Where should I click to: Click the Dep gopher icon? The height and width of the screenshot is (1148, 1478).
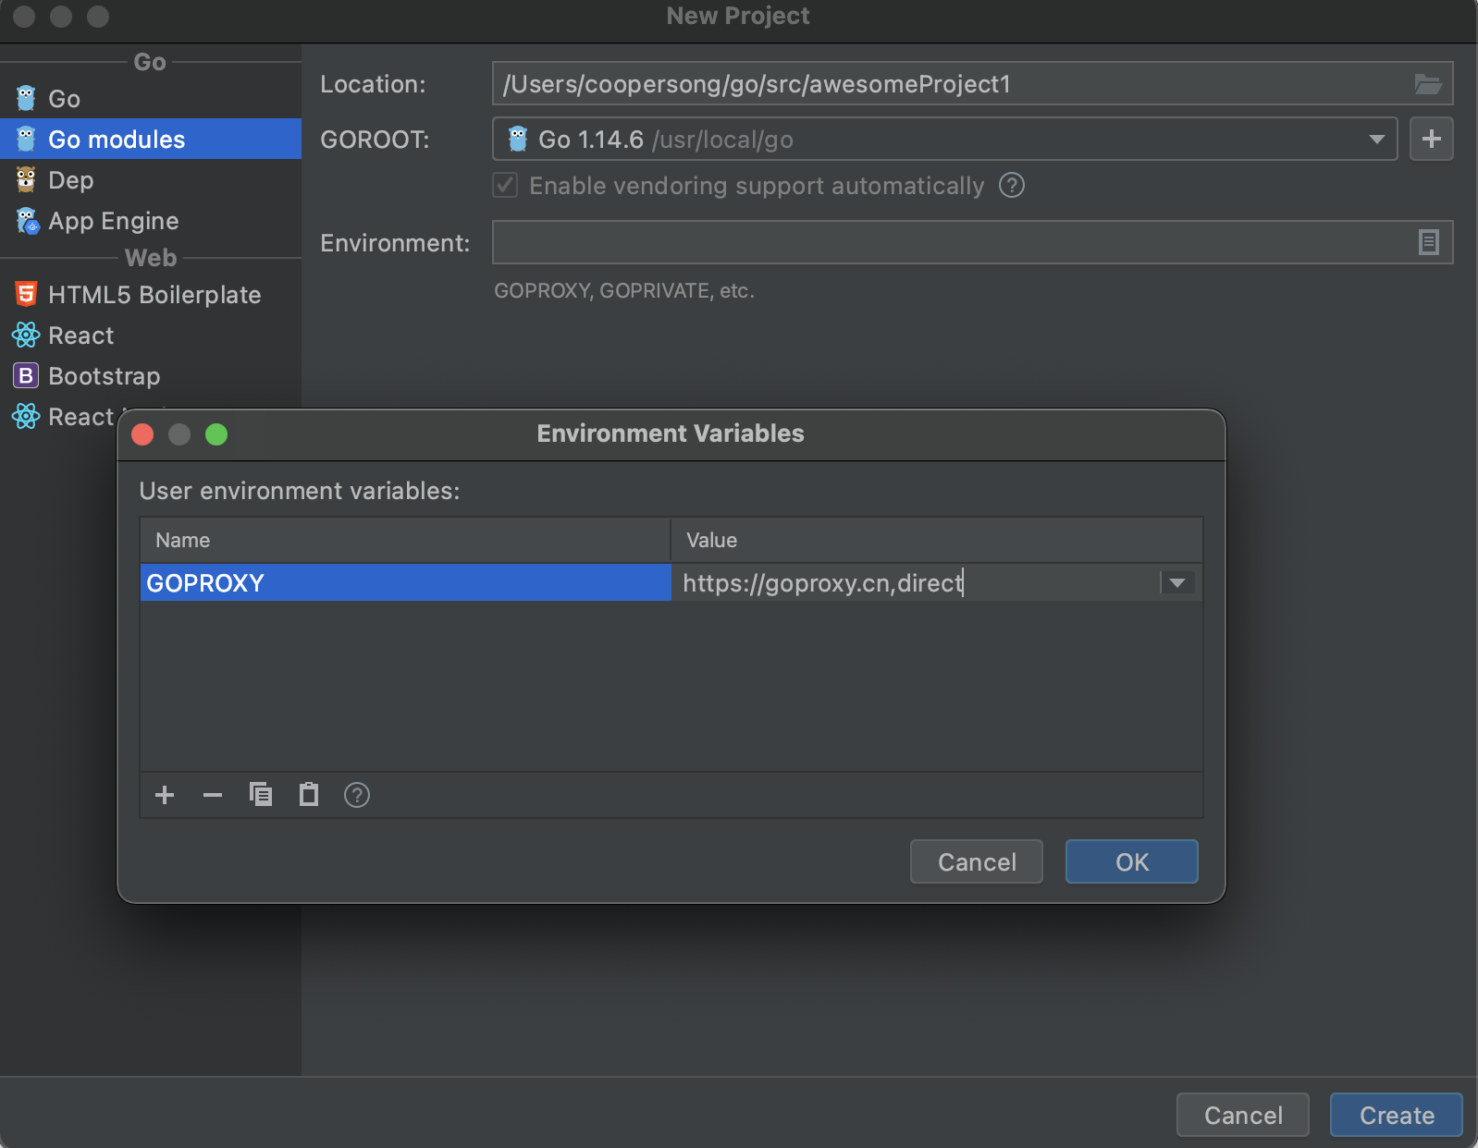tap(26, 179)
